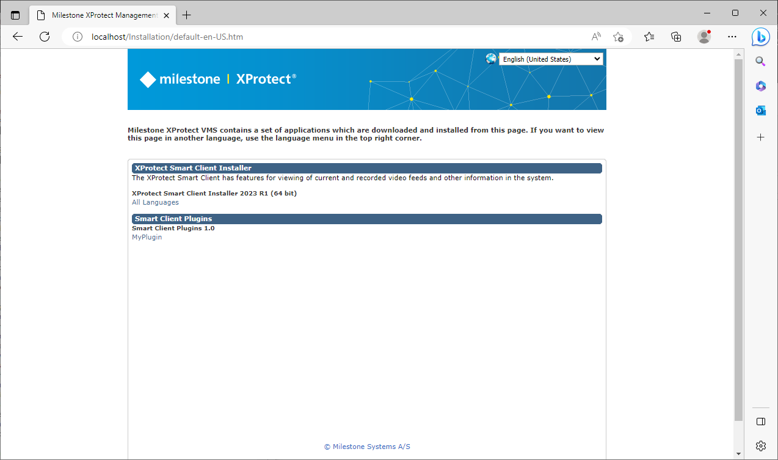
Task: Open the Favorites list icon
Action: tap(649, 37)
